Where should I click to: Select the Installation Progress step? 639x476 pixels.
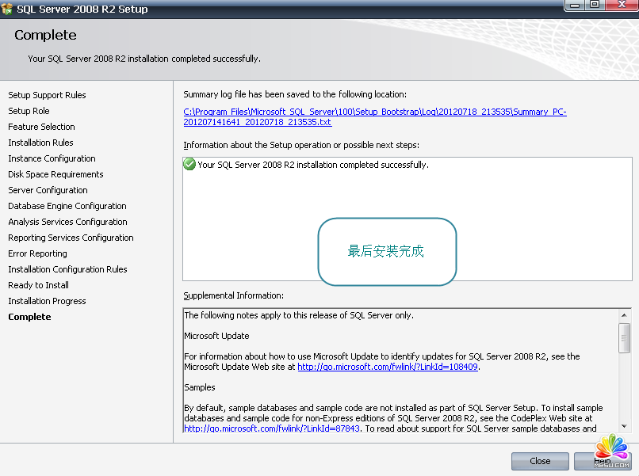[47, 301]
